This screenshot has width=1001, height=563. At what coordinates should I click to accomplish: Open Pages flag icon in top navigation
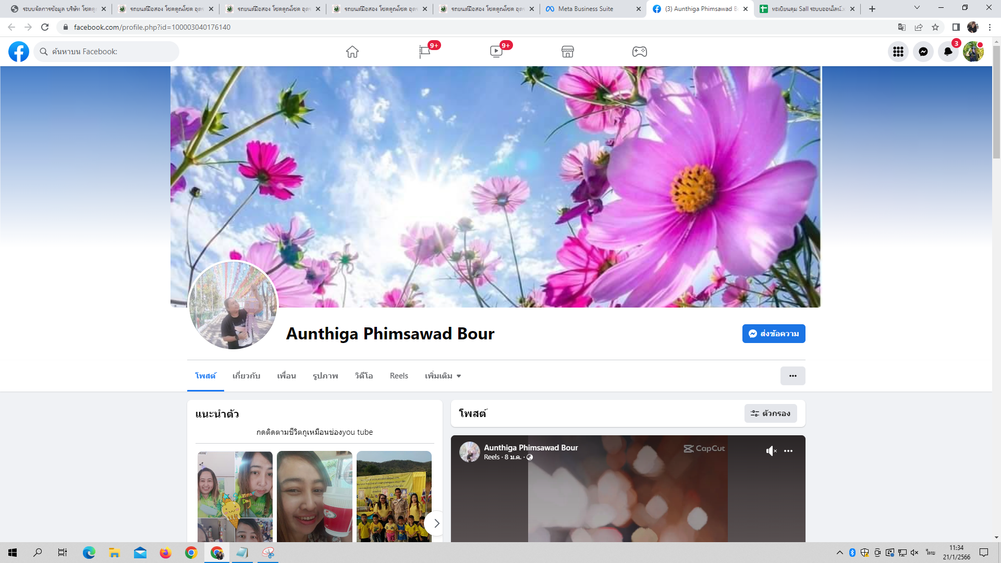[x=424, y=52]
